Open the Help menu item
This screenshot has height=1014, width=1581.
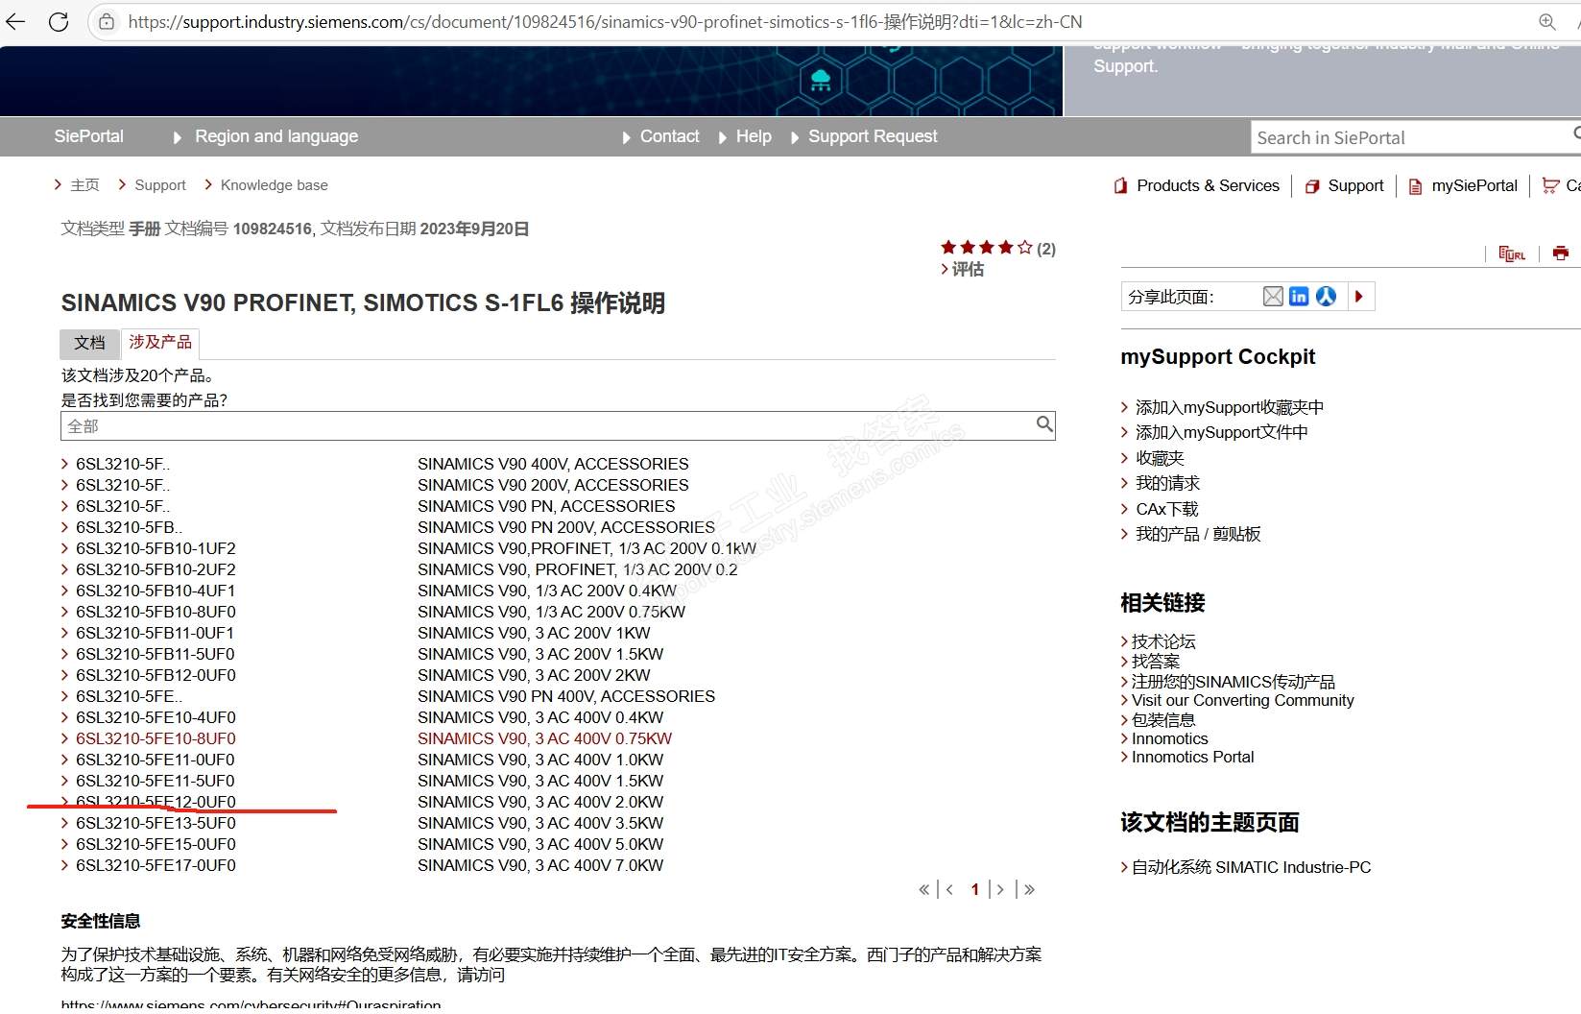pyautogui.click(x=754, y=136)
